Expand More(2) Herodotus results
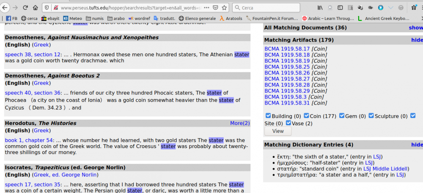Screen dimensions: 423x193 (240, 123)
